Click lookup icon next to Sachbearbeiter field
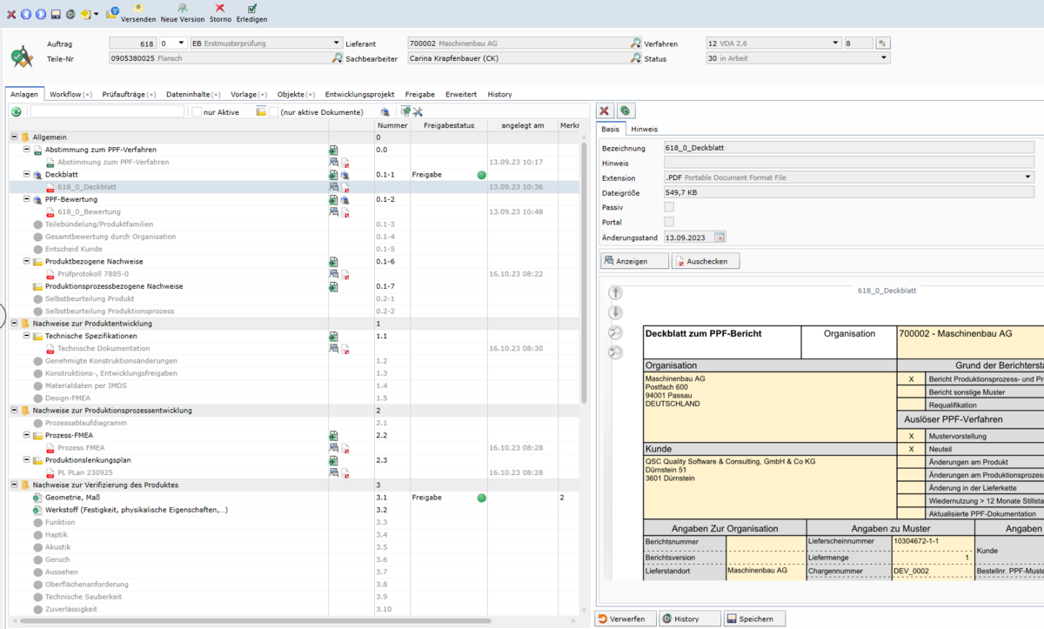Viewport: 1044px width, 629px height. pyautogui.click(x=636, y=58)
